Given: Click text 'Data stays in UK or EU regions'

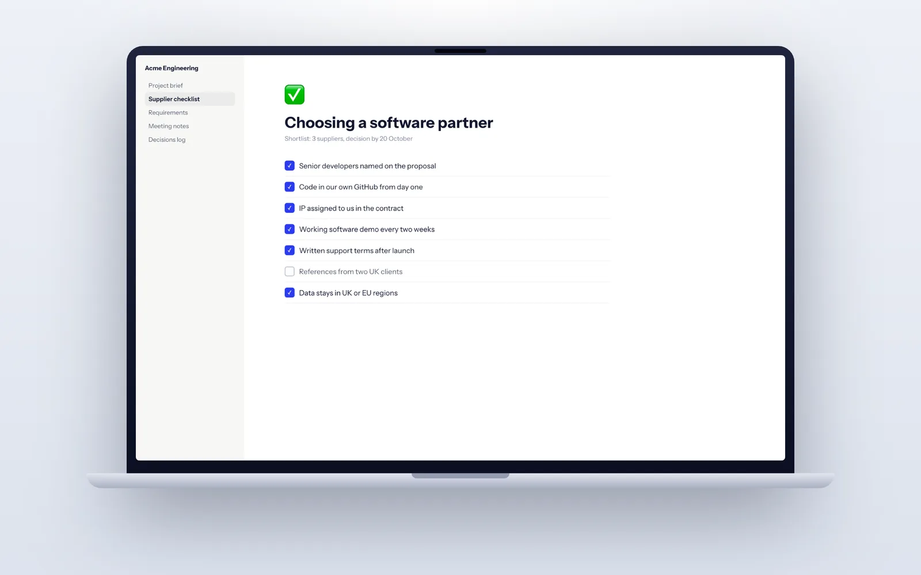Looking at the screenshot, I should [348, 293].
